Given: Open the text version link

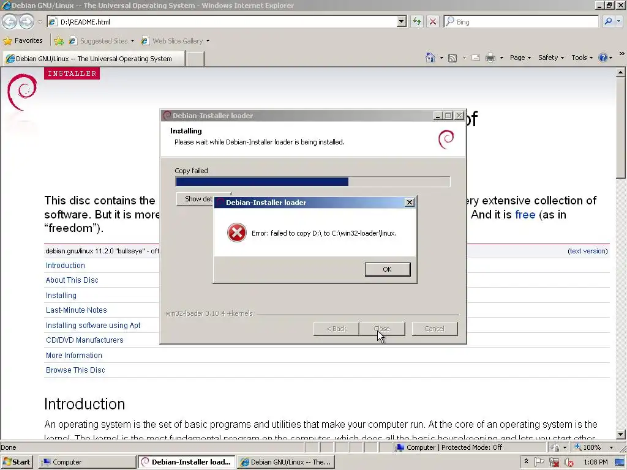Looking at the screenshot, I should (587, 251).
